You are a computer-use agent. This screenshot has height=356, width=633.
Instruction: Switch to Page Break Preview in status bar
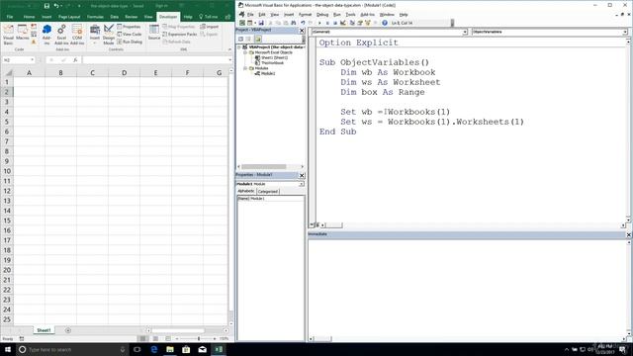pos(168,338)
